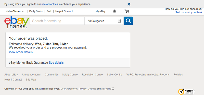Click the AdChoice info icon
This screenshot has height=95, width=204.
pyautogui.click(x=113, y=89)
